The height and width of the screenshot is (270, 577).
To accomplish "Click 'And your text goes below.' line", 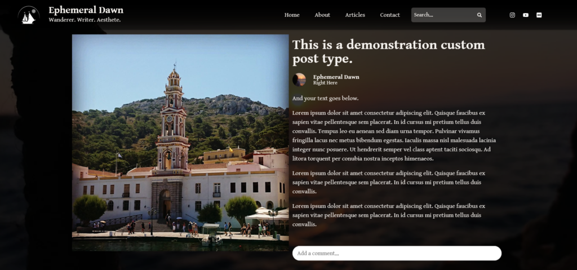I will [325, 98].
